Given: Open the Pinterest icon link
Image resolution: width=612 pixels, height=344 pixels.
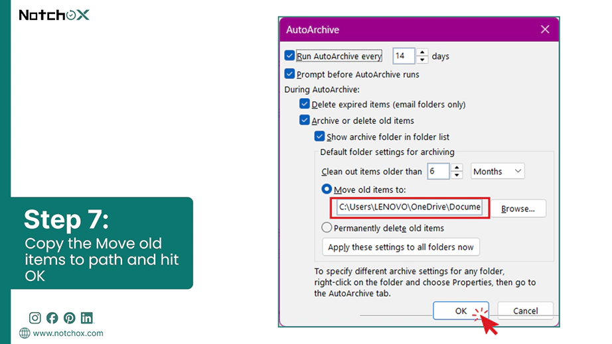Looking at the screenshot, I should click(70, 318).
